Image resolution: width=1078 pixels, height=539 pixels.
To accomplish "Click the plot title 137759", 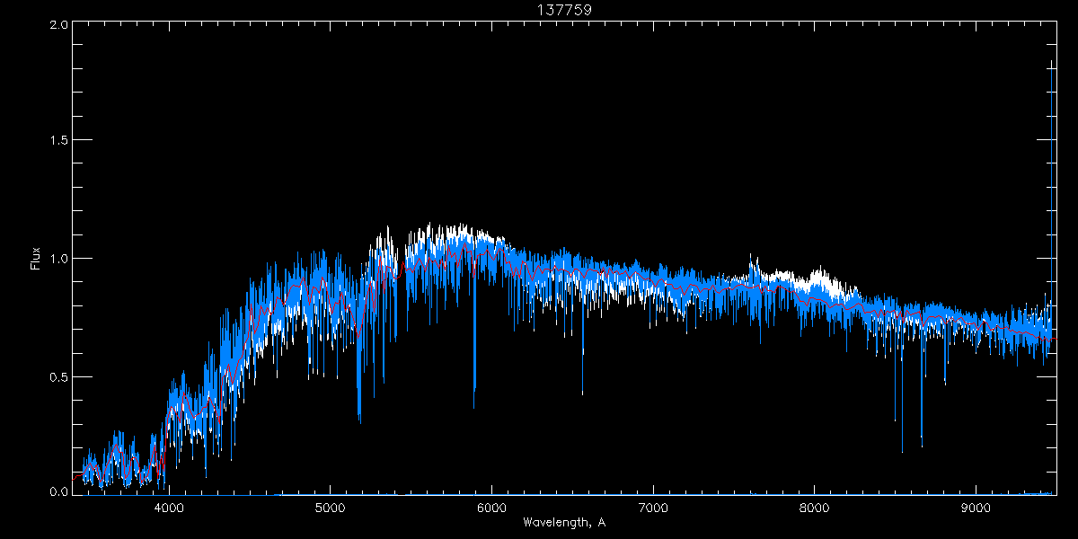I will point(564,10).
